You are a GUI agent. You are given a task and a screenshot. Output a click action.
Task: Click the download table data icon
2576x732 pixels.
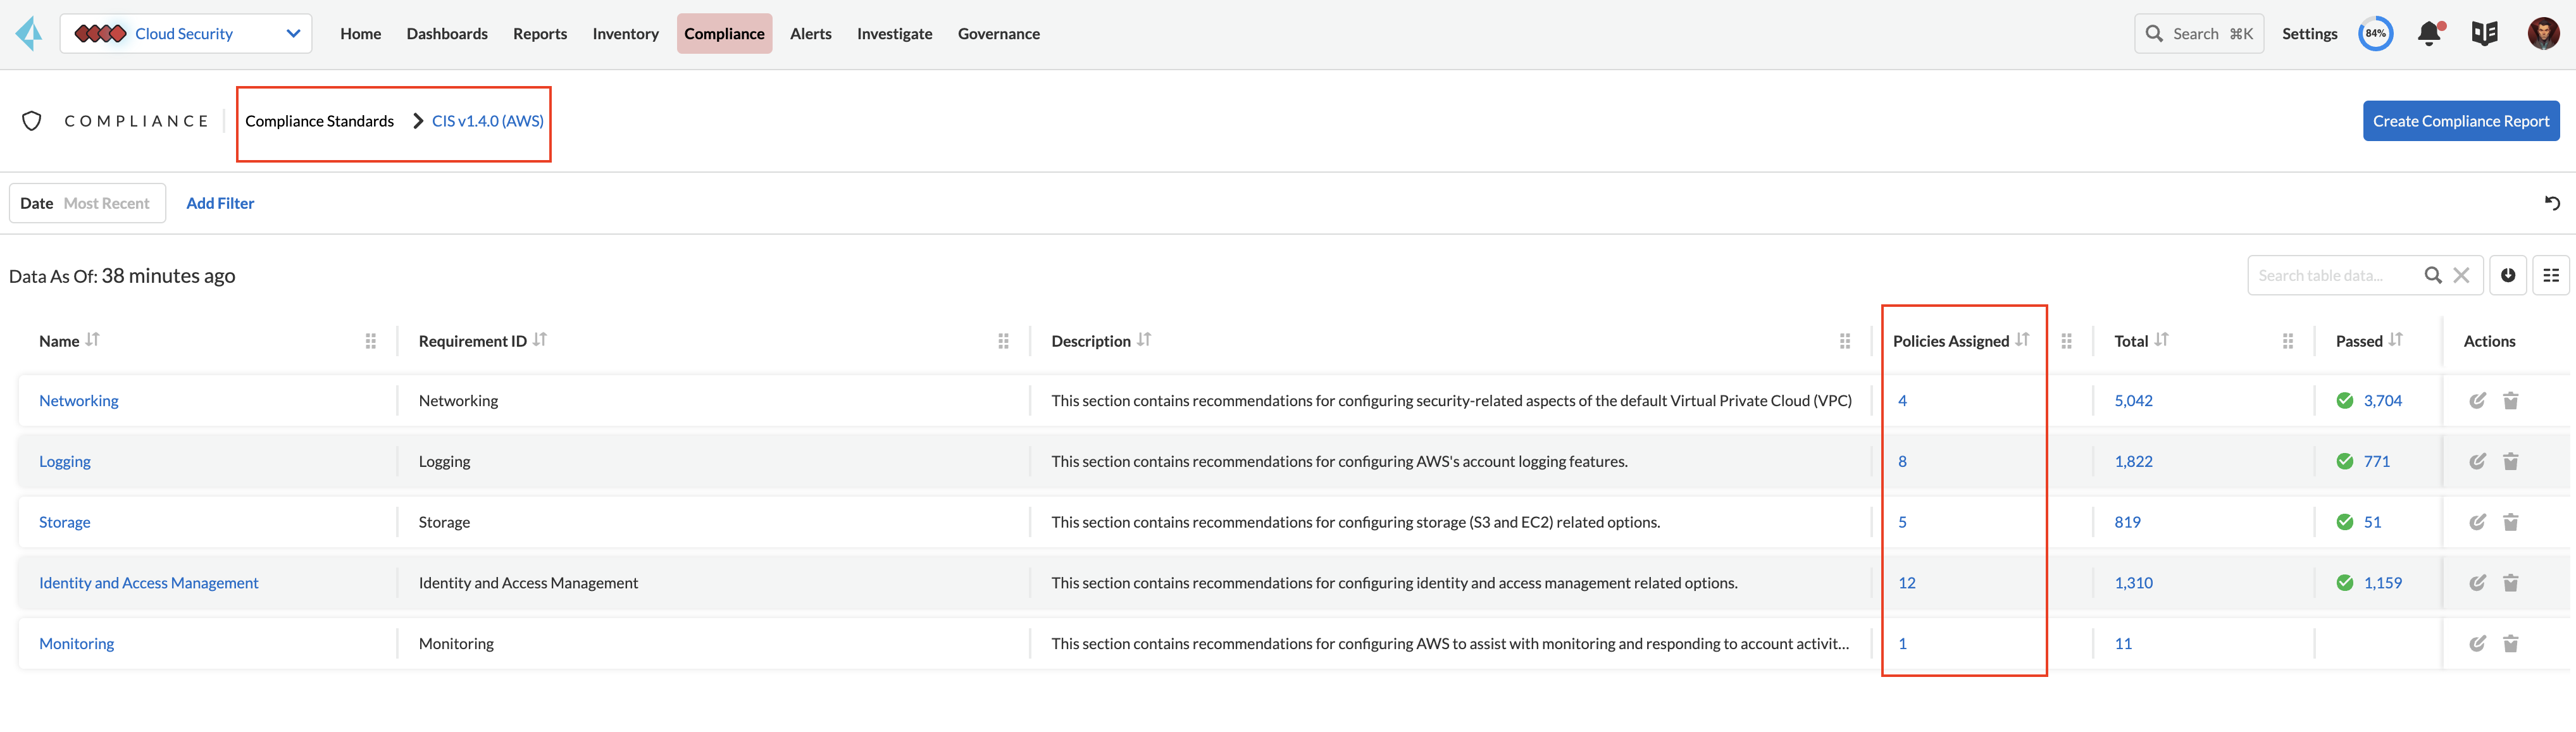[x=2508, y=275]
